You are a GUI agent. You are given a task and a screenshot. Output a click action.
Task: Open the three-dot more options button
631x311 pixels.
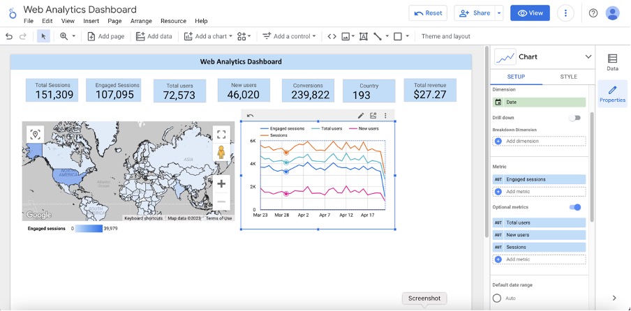(x=565, y=13)
